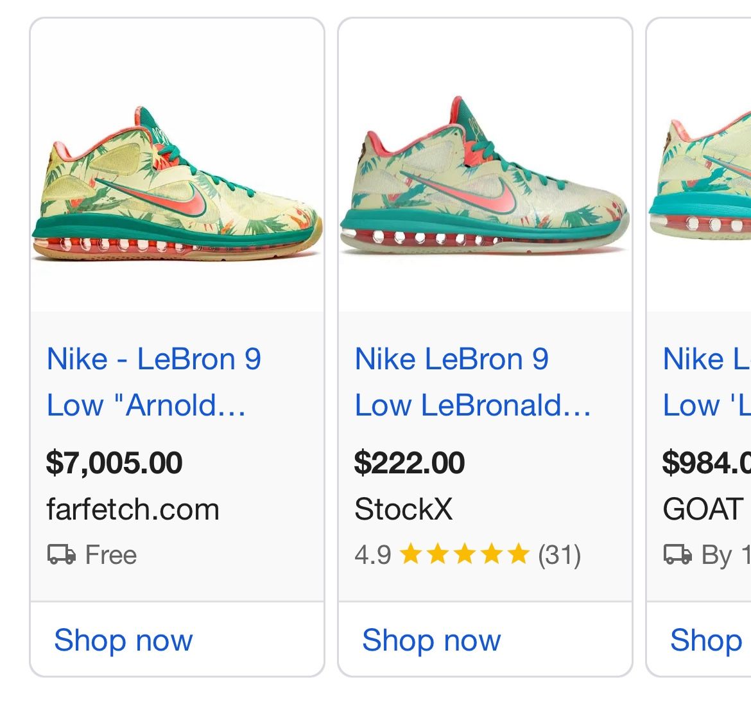The width and height of the screenshot is (751, 702).
Task: Click the $222.00 price
Action: (x=409, y=463)
